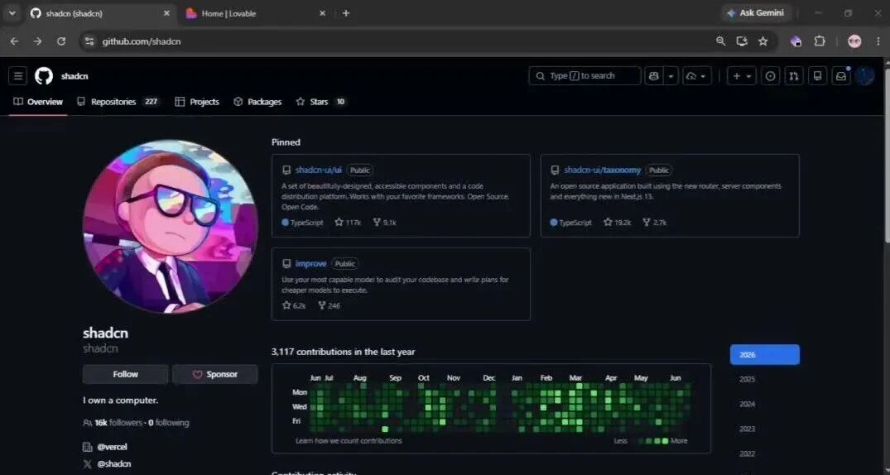Image resolution: width=890 pixels, height=475 pixels.
Task: Open the Issues icon in header
Action: pos(770,76)
